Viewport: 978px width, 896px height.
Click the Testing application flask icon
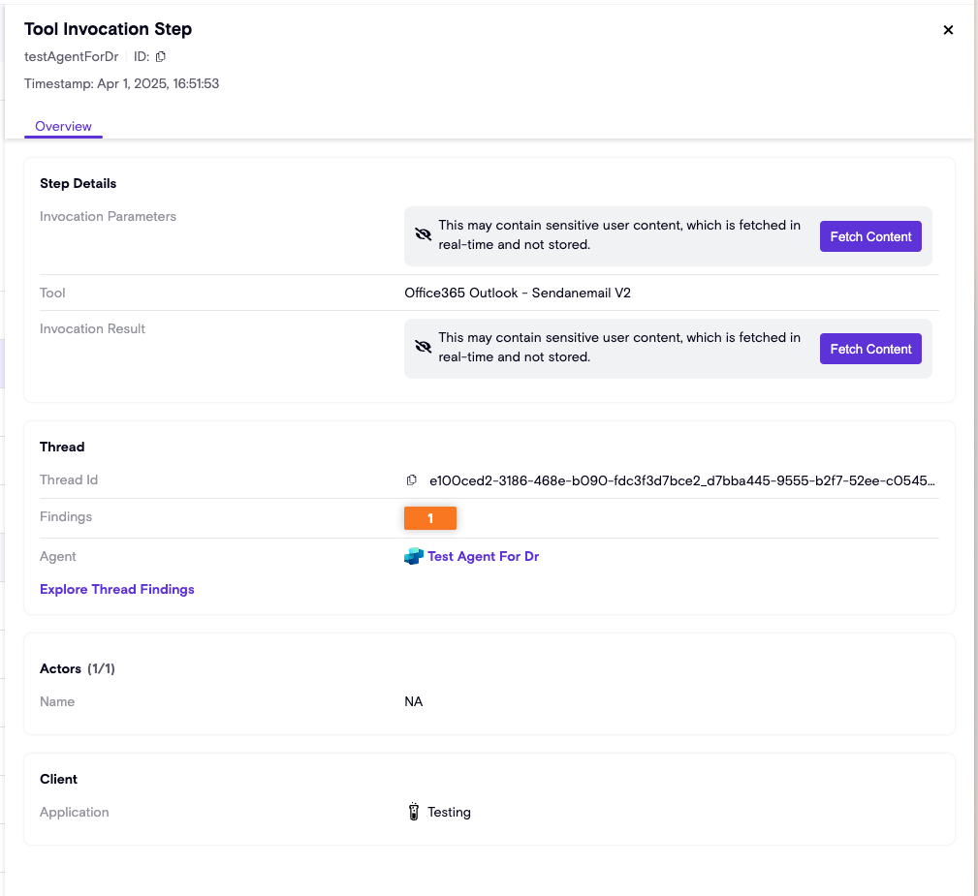coord(414,812)
